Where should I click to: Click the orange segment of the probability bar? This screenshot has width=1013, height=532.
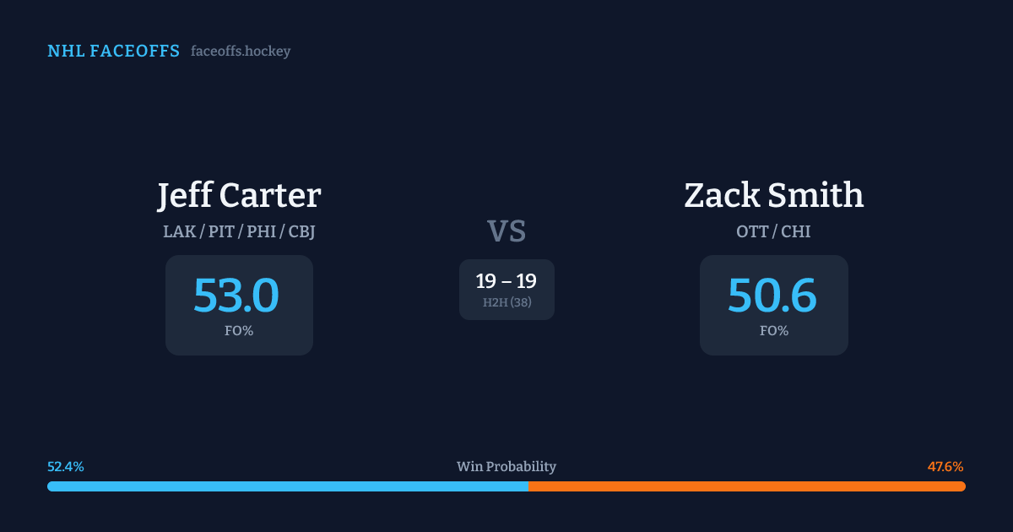tap(747, 486)
